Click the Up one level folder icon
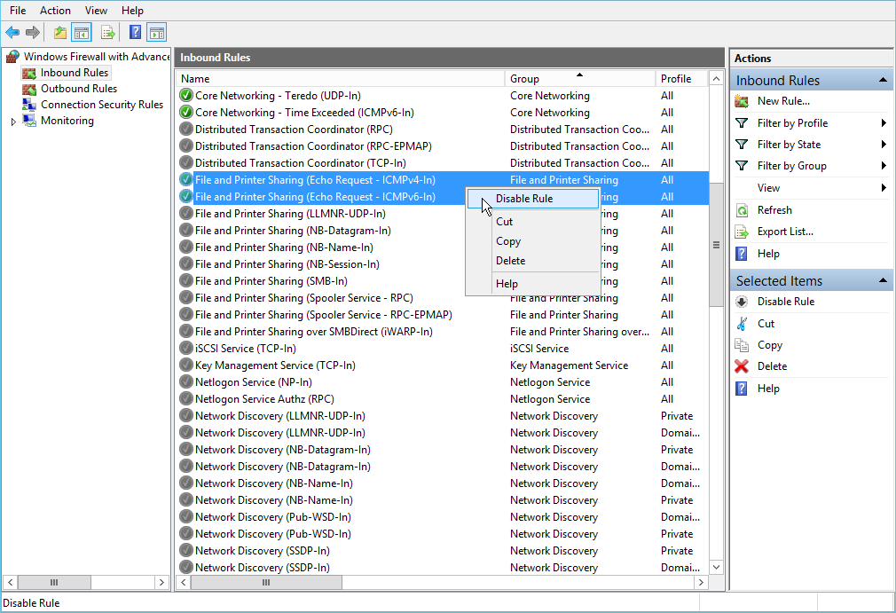Image resolution: width=896 pixels, height=613 pixels. point(59,33)
